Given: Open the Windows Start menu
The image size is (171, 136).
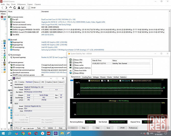Looking at the screenshot, I should [3, 133].
